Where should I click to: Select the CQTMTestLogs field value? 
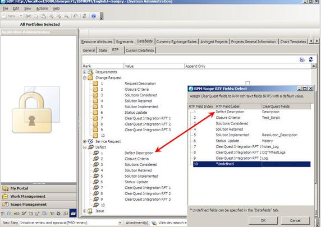(x=273, y=152)
